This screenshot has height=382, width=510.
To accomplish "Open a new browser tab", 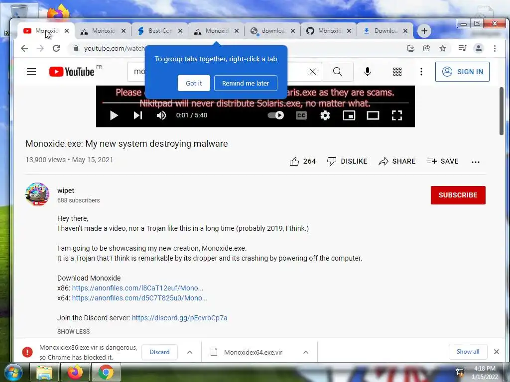I will pos(424,31).
